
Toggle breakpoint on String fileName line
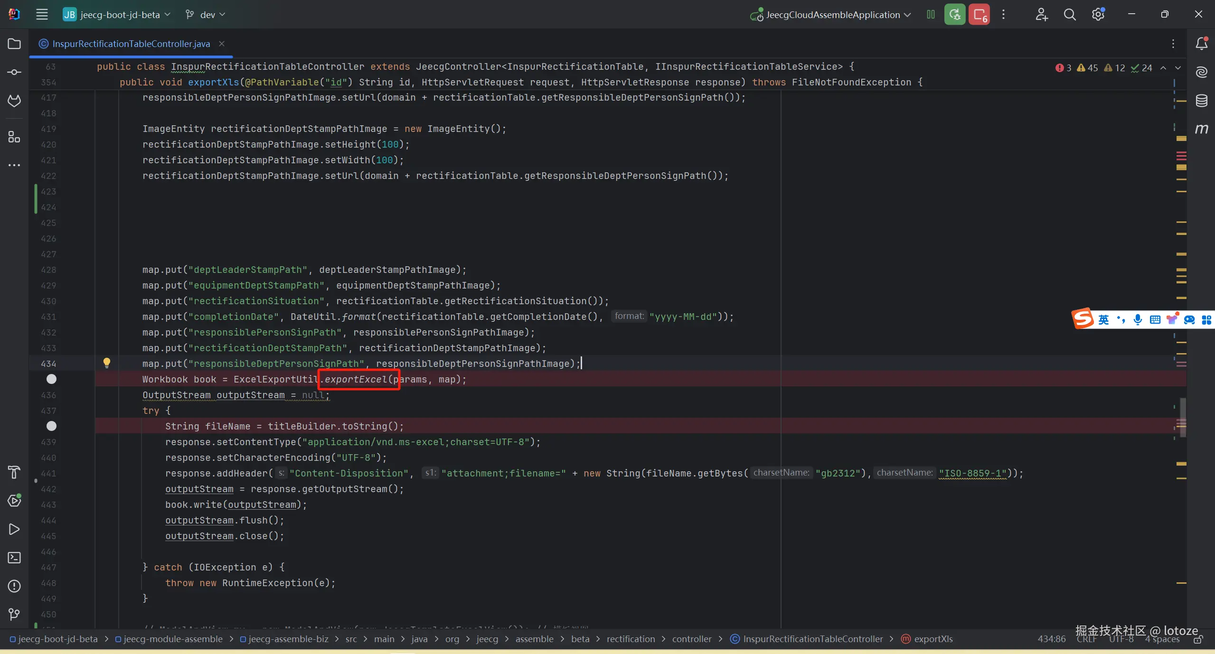point(51,426)
